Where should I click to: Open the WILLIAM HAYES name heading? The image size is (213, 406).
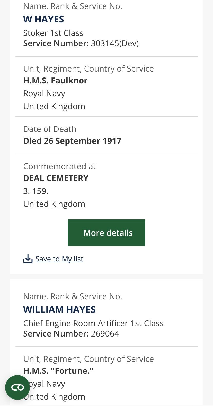click(x=59, y=309)
